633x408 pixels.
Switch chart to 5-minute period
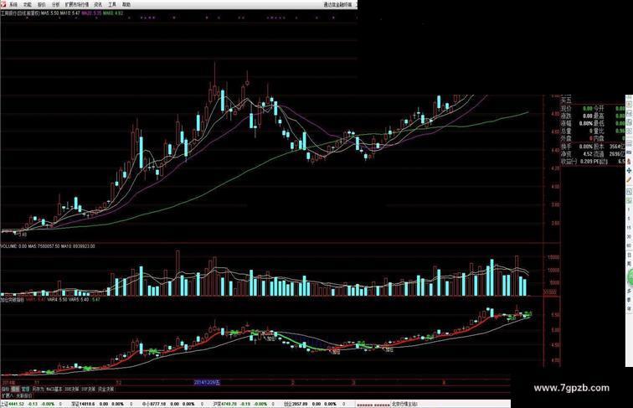tap(629, 219)
